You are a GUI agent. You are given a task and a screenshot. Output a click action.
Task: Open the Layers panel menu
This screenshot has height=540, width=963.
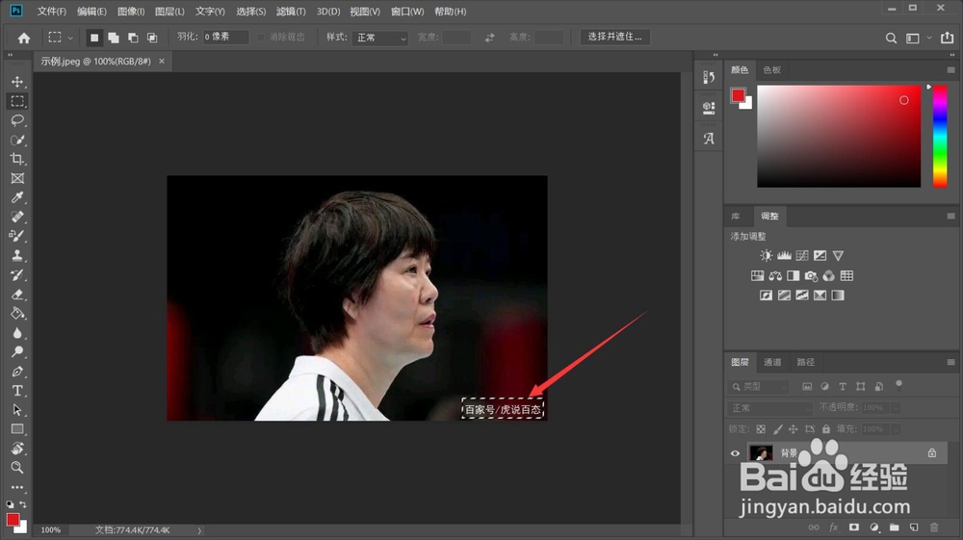pos(950,362)
